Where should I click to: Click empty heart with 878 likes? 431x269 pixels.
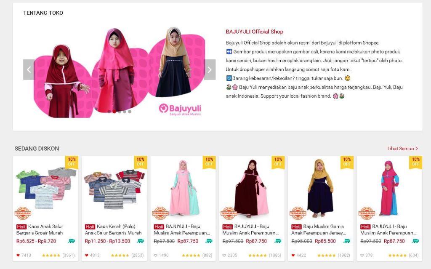point(362,255)
